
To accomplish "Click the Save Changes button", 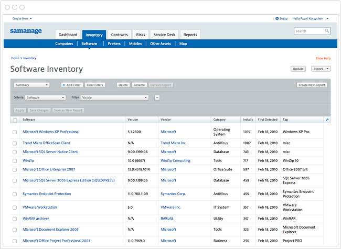I will (x=39, y=110).
